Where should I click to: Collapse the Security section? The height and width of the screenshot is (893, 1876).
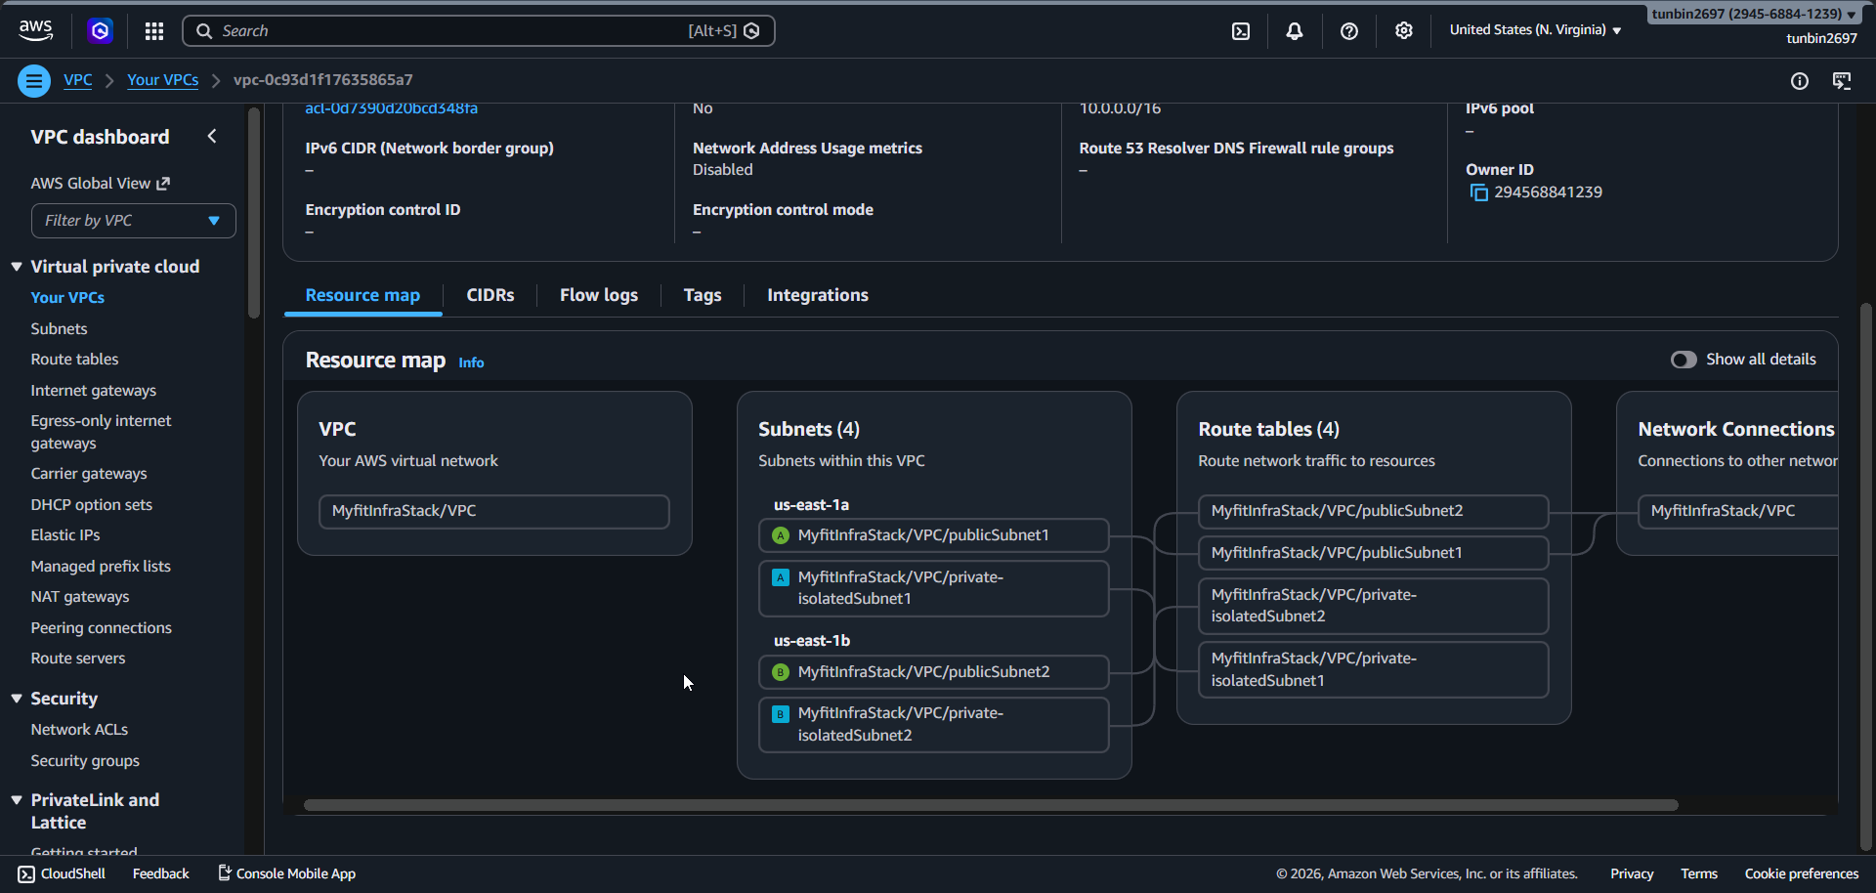point(17,699)
